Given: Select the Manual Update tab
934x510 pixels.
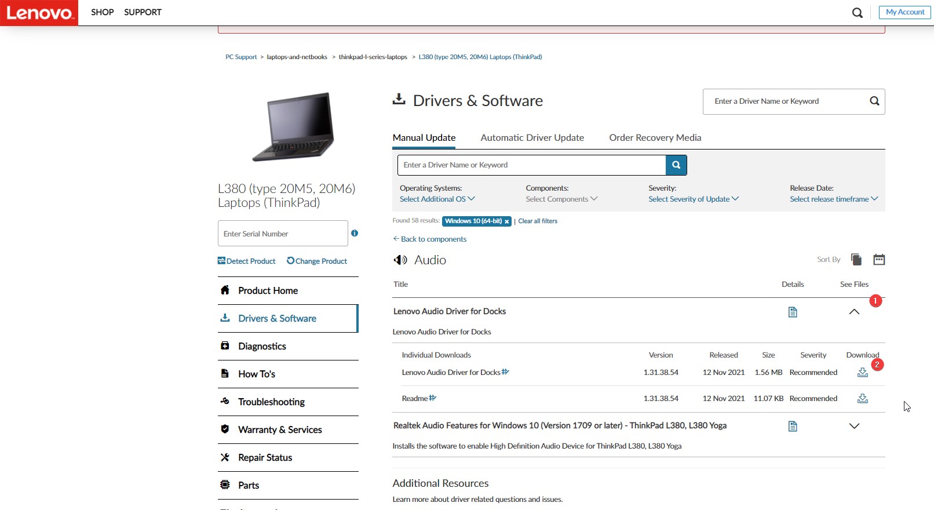Looking at the screenshot, I should click(424, 138).
